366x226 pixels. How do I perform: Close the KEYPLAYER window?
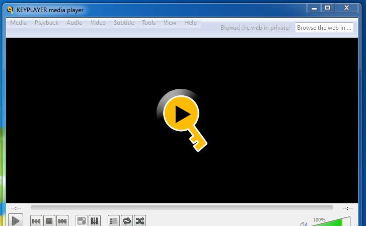click(346, 8)
